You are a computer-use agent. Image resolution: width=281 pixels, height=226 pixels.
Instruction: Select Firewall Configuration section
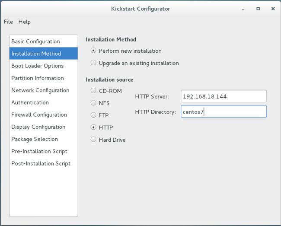pos(44,115)
